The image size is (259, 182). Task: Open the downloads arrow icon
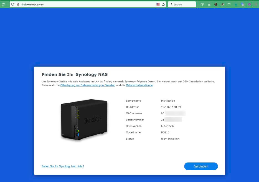(x=209, y=4)
